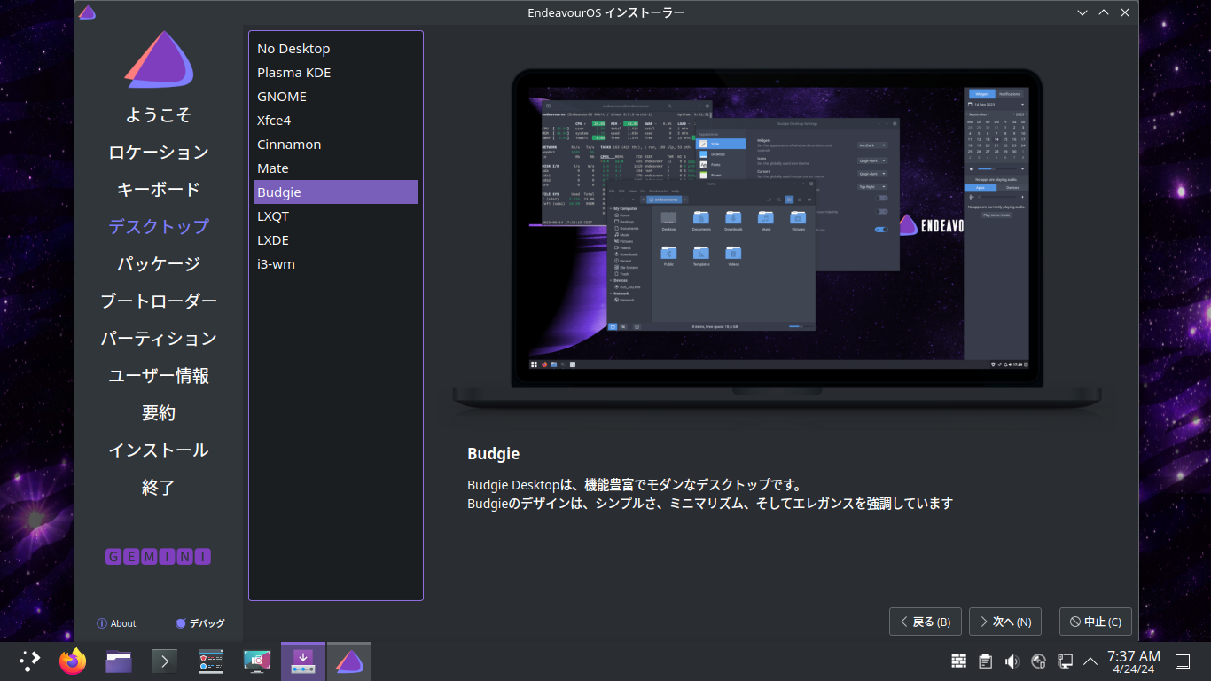Click the taskbar icon with shield and list
The width and height of the screenshot is (1211, 681).
coord(211,661)
